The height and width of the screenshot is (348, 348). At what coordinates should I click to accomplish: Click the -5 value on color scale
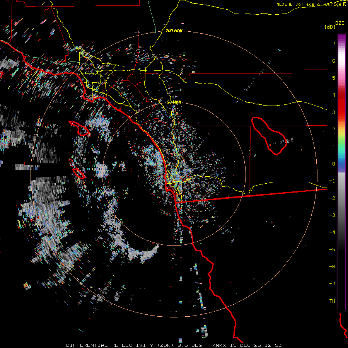coord(332,249)
